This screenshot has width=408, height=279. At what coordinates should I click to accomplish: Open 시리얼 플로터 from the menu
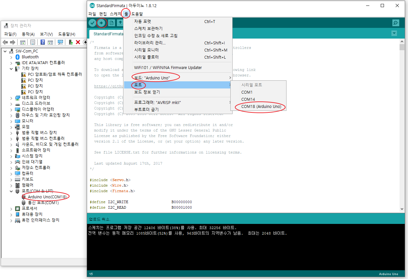[178, 57]
